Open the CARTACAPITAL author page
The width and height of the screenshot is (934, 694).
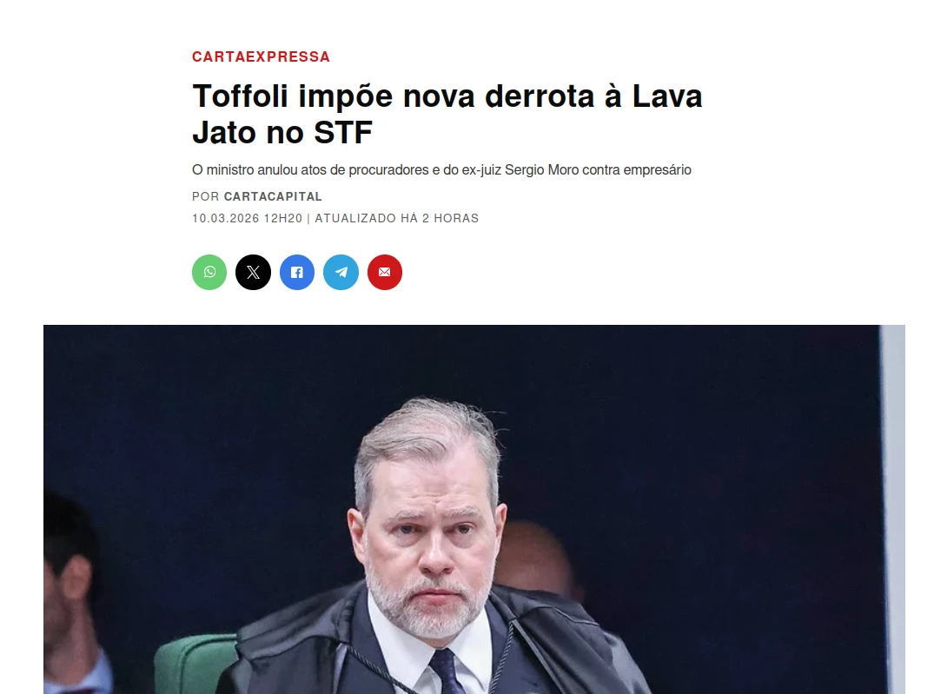coord(273,196)
